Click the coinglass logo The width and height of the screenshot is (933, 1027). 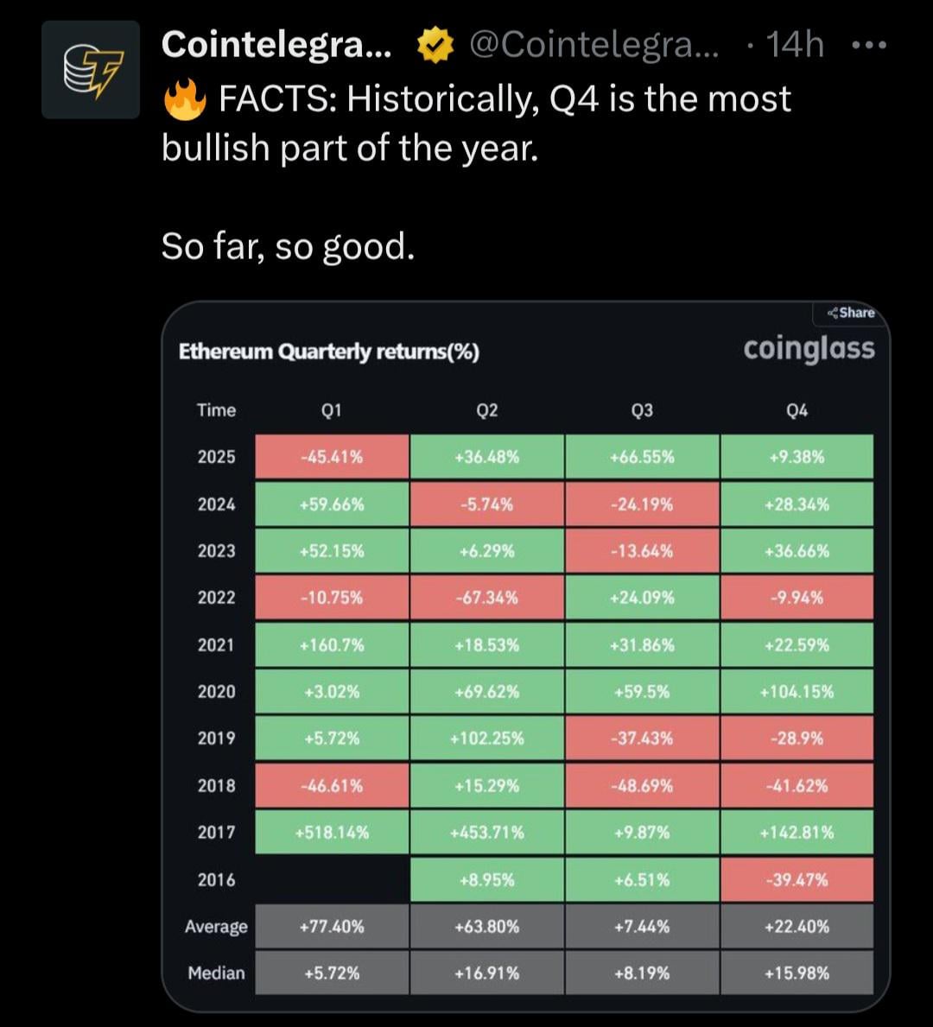[x=809, y=349]
